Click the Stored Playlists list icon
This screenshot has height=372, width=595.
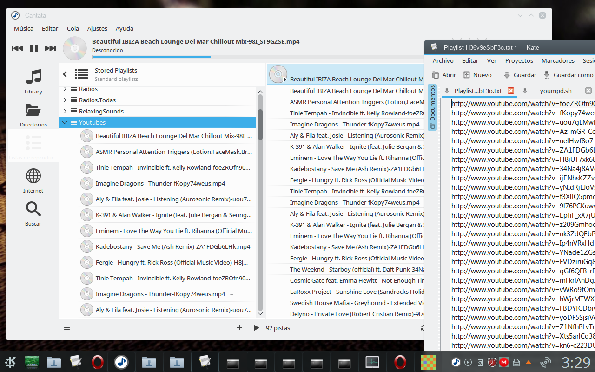click(81, 74)
